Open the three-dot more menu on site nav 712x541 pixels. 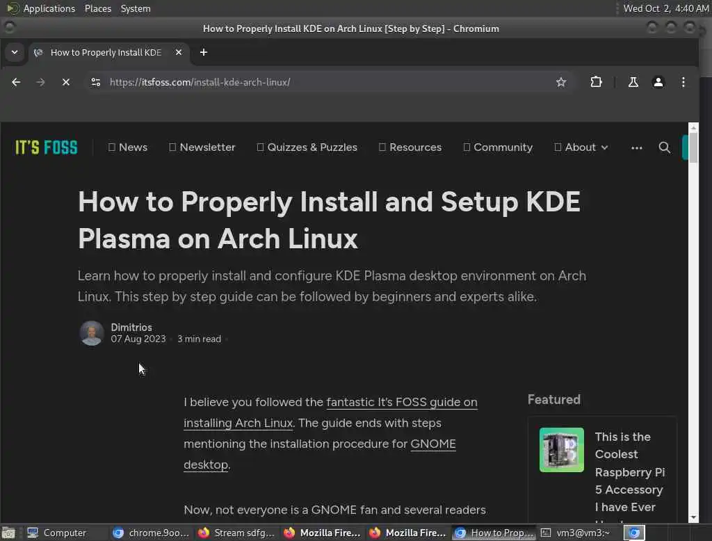(x=637, y=147)
